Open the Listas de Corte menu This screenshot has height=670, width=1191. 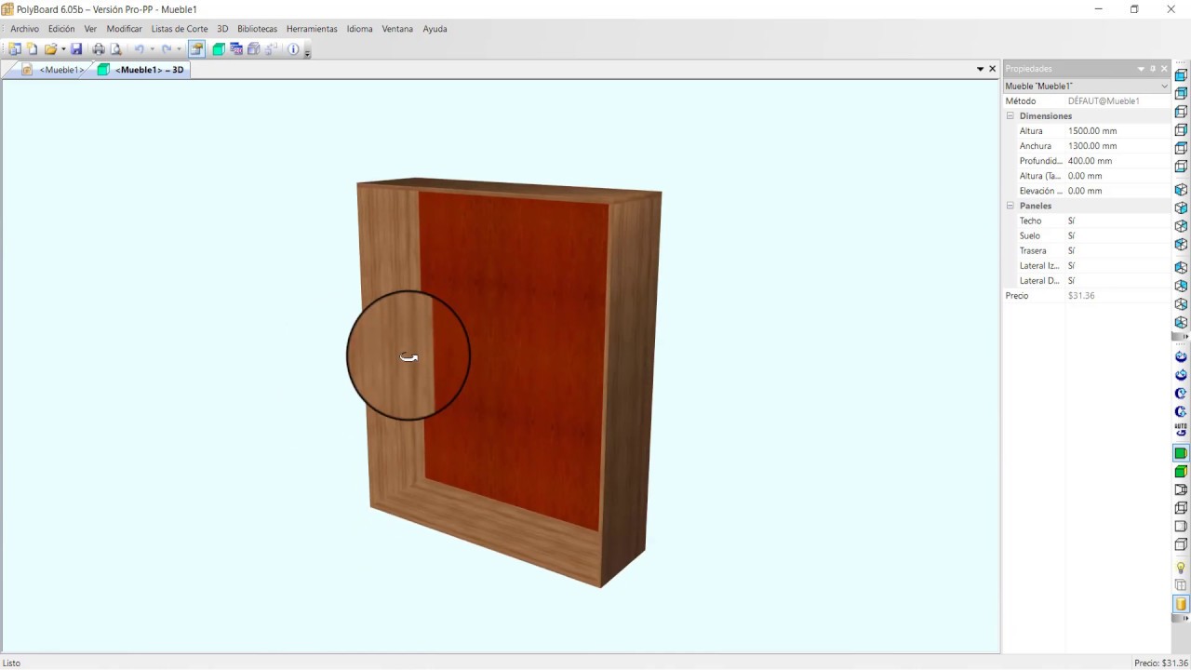click(180, 29)
